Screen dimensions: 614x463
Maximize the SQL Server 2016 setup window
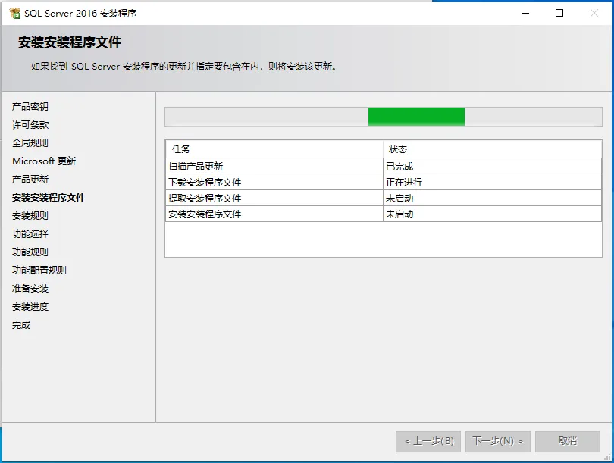[x=559, y=13]
